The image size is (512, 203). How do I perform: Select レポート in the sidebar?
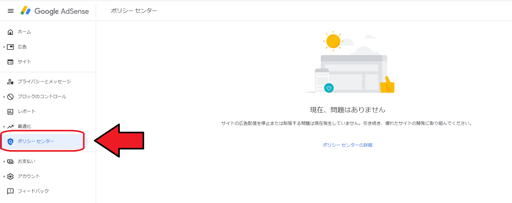tap(27, 111)
